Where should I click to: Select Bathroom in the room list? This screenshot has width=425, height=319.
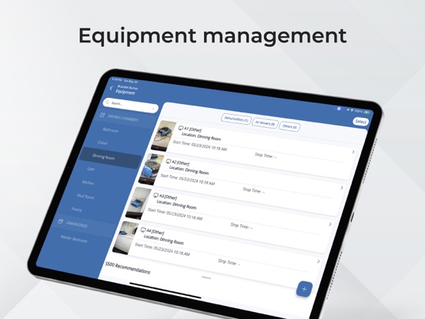[x=111, y=130]
